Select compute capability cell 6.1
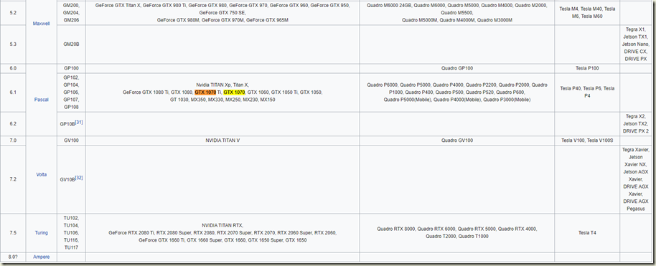Viewport: 656px width, 266px height. click(x=12, y=92)
